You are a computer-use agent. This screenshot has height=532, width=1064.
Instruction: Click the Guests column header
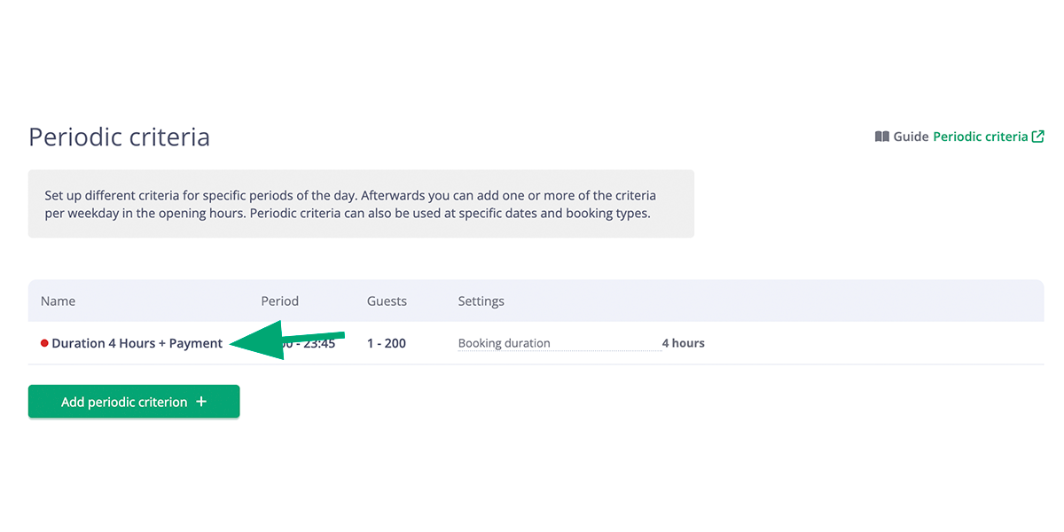tap(387, 301)
